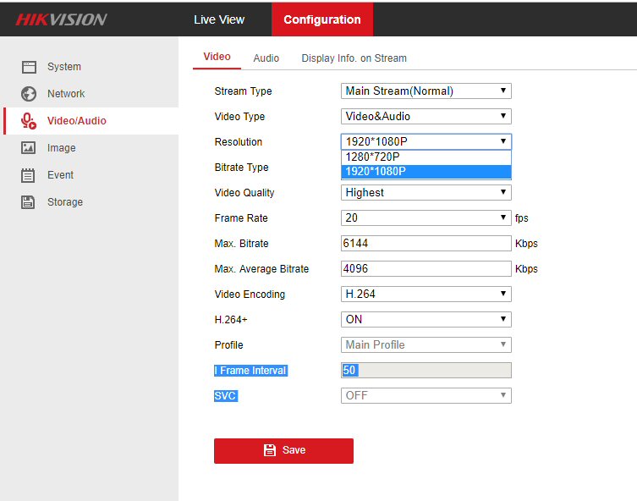
Task: Go to Live View
Action: click(219, 19)
